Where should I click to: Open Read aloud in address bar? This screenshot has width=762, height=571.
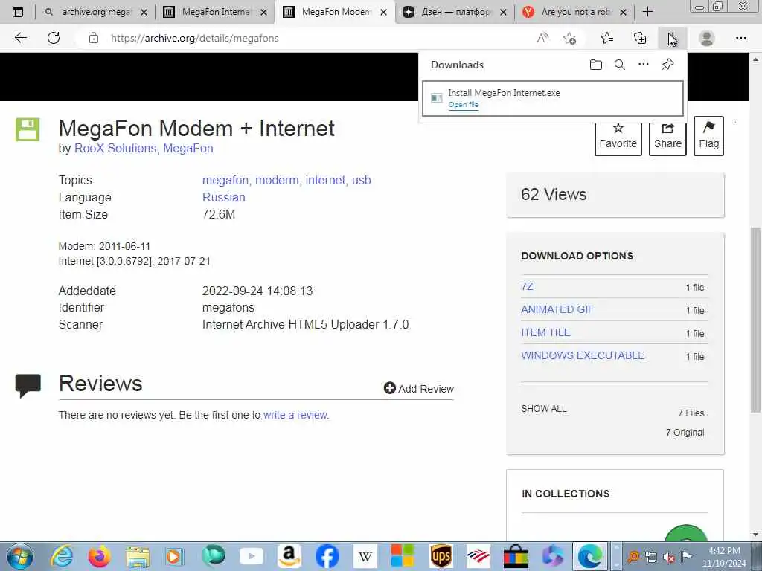[x=542, y=38]
